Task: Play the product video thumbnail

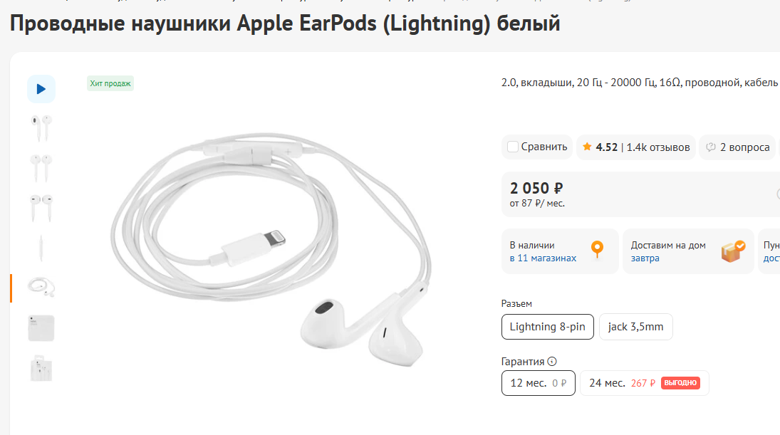Action: 41,89
